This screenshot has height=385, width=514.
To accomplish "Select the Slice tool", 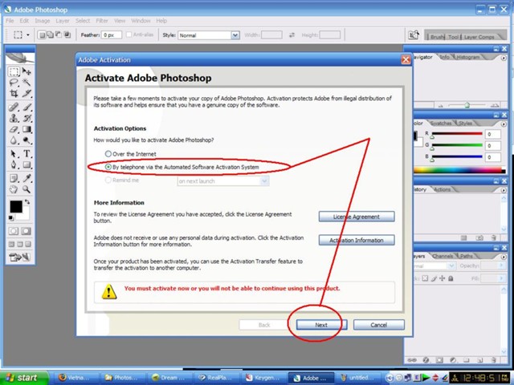I will pos(27,94).
